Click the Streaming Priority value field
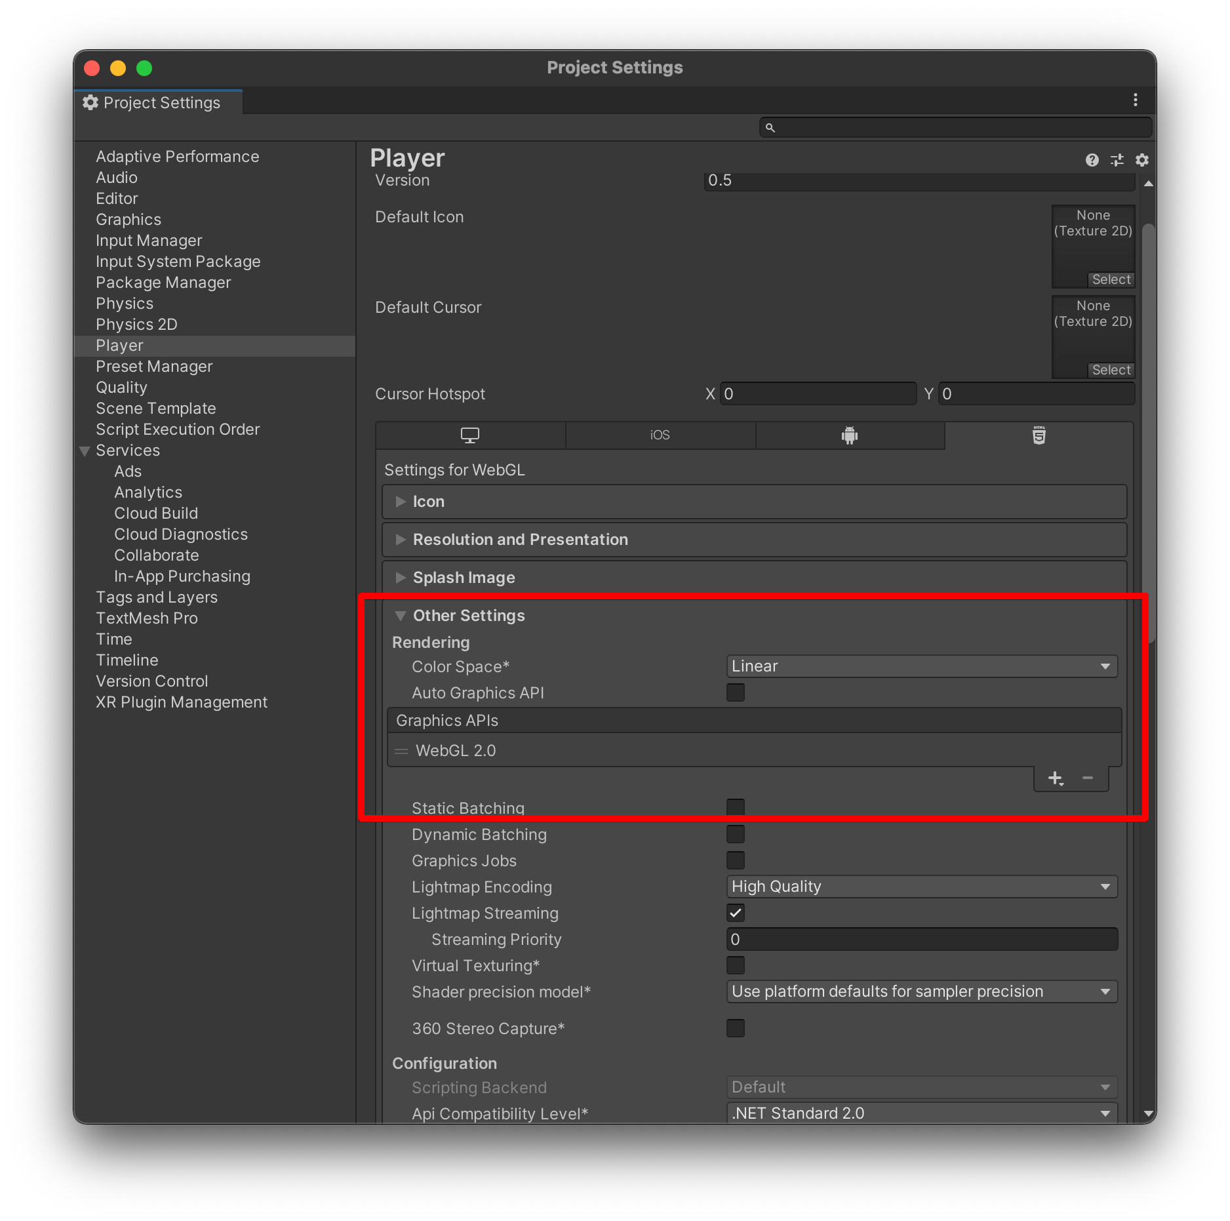Screen dimensions: 1230x1221 point(922,939)
